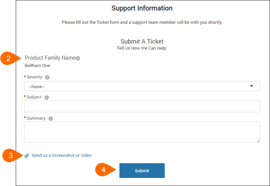The width and height of the screenshot is (270, 186).
Task: Click the Subject info icon
Action: tap(47, 98)
